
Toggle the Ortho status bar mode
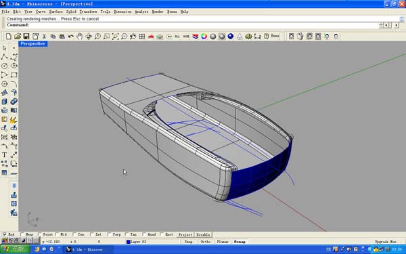[205, 242]
